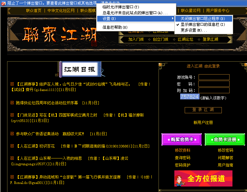Screen dimensions: 247x192
Task: Click the bullet icon beside 跑得快论坛四周年纪念
Action: 12,103
